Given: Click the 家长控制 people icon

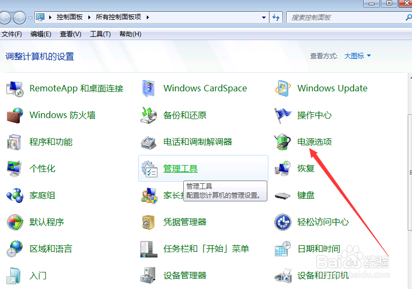Looking at the screenshot, I should click(149, 196).
